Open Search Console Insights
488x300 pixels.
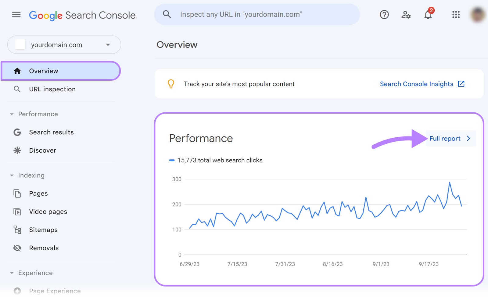(x=417, y=84)
